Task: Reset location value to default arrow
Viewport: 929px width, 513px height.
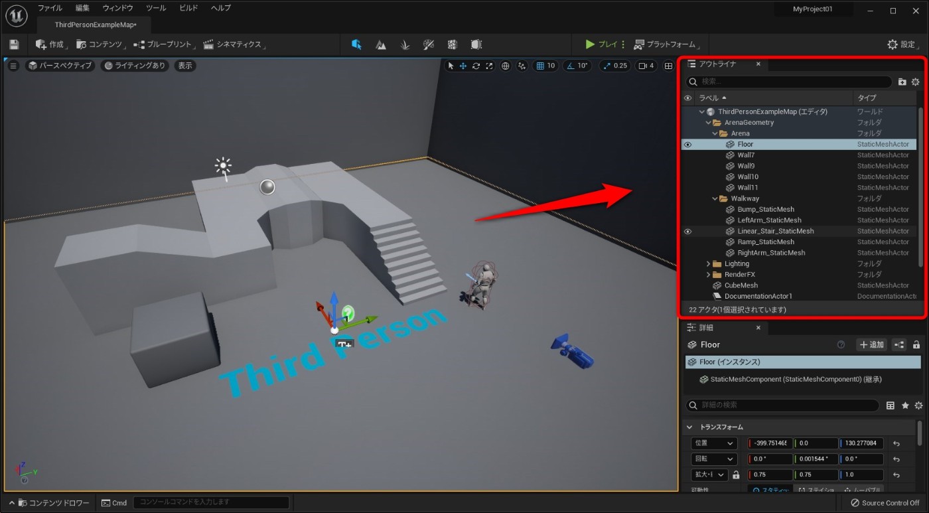Action: coord(896,443)
